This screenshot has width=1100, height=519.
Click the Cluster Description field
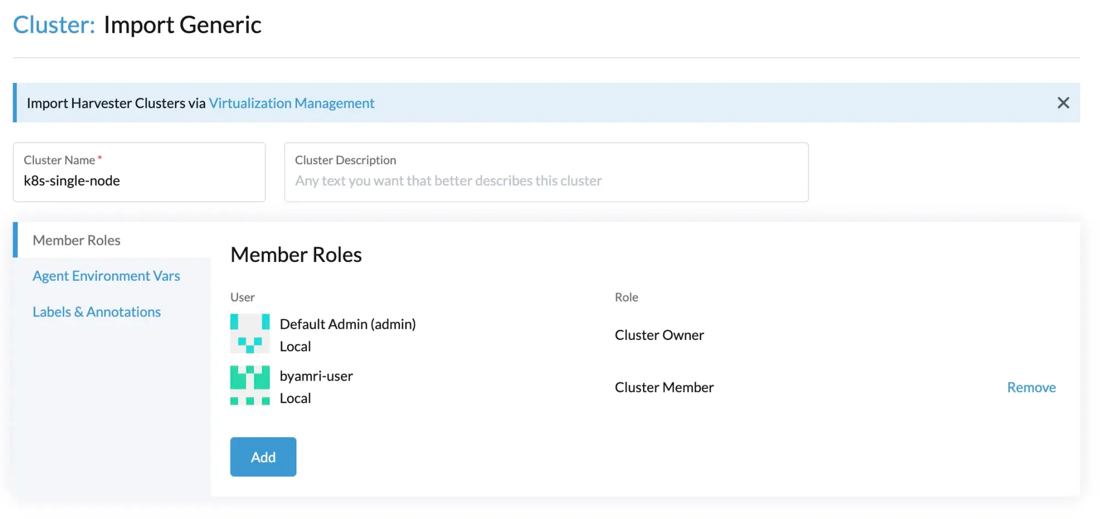pos(546,180)
